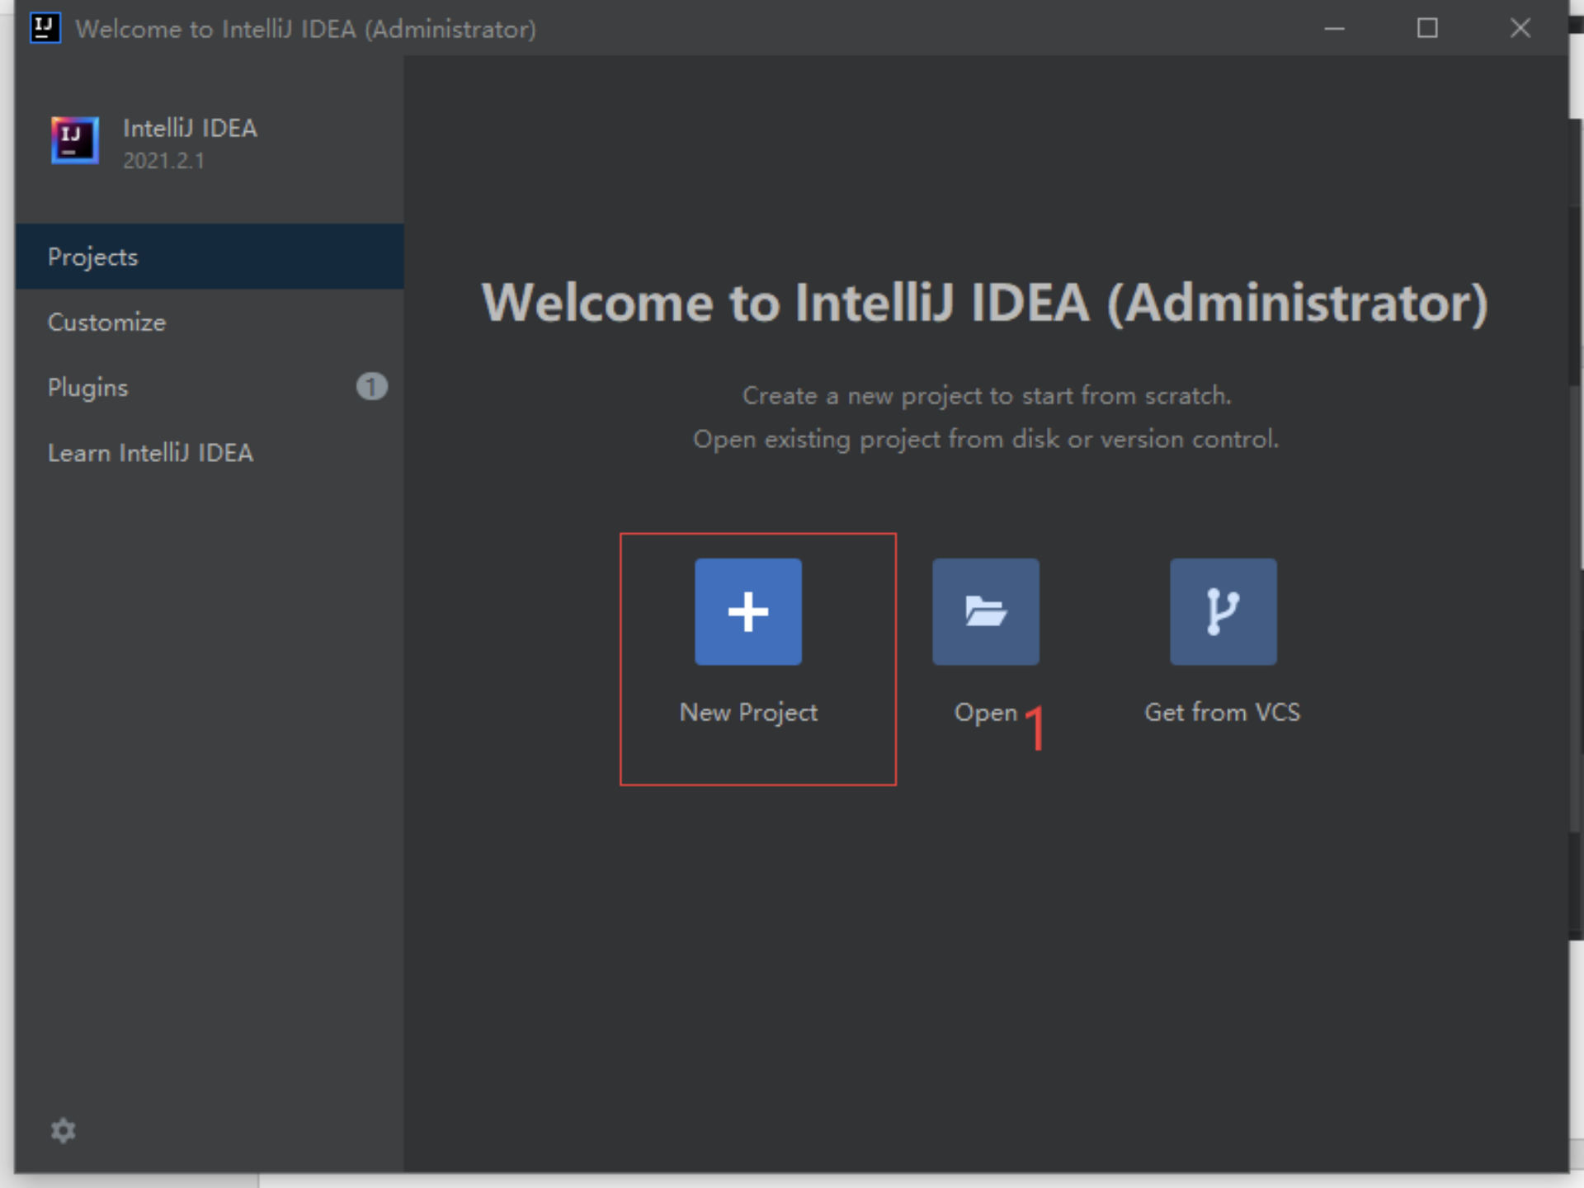Screen dimensions: 1584x1188
Task: Click the IntelliJ IDEA logo in sidebar
Action: (74, 140)
